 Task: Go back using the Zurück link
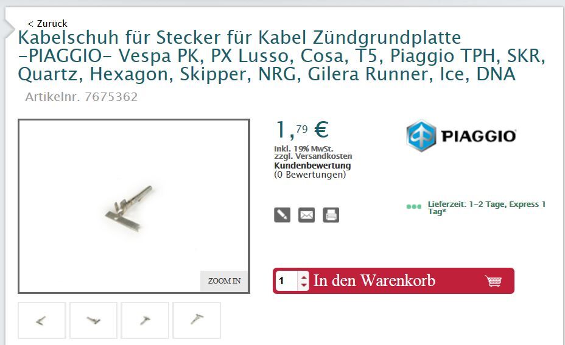tap(47, 23)
